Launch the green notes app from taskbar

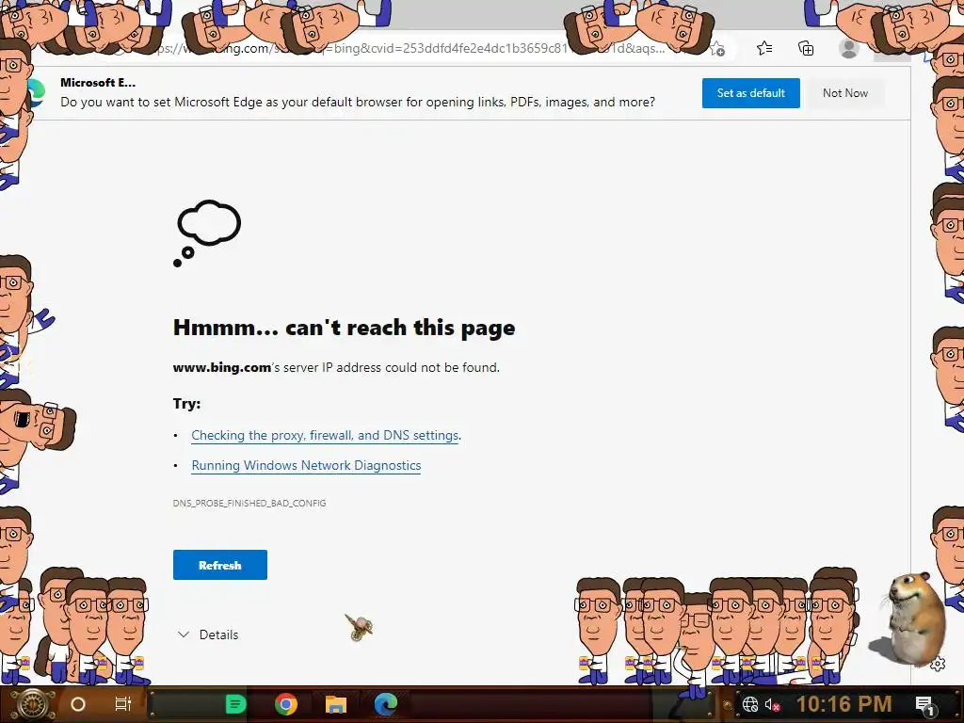pos(235,704)
